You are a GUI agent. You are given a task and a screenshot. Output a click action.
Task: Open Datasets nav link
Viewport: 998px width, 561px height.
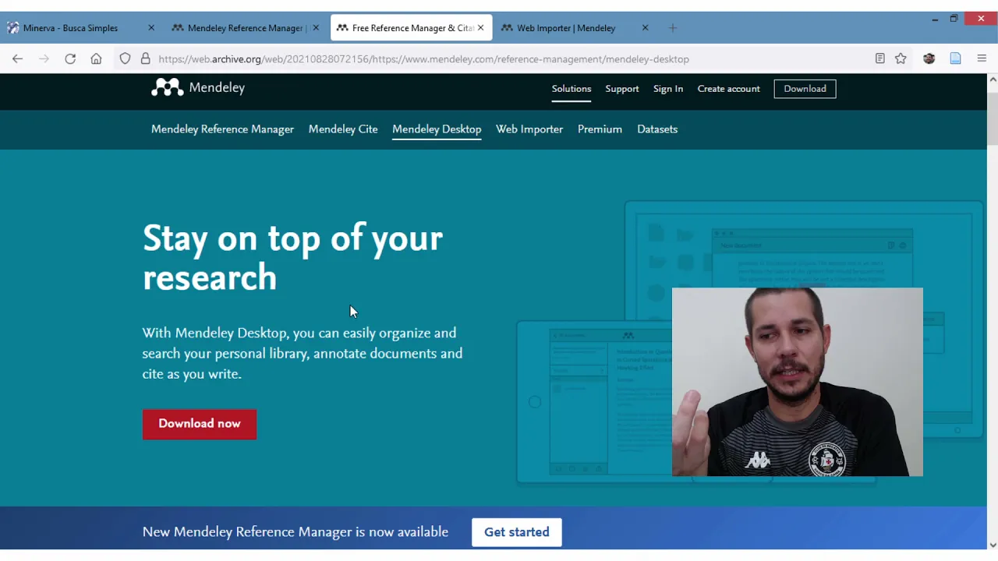657,129
